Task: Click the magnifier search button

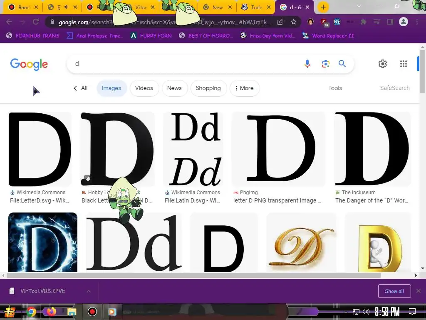Action: [342, 64]
